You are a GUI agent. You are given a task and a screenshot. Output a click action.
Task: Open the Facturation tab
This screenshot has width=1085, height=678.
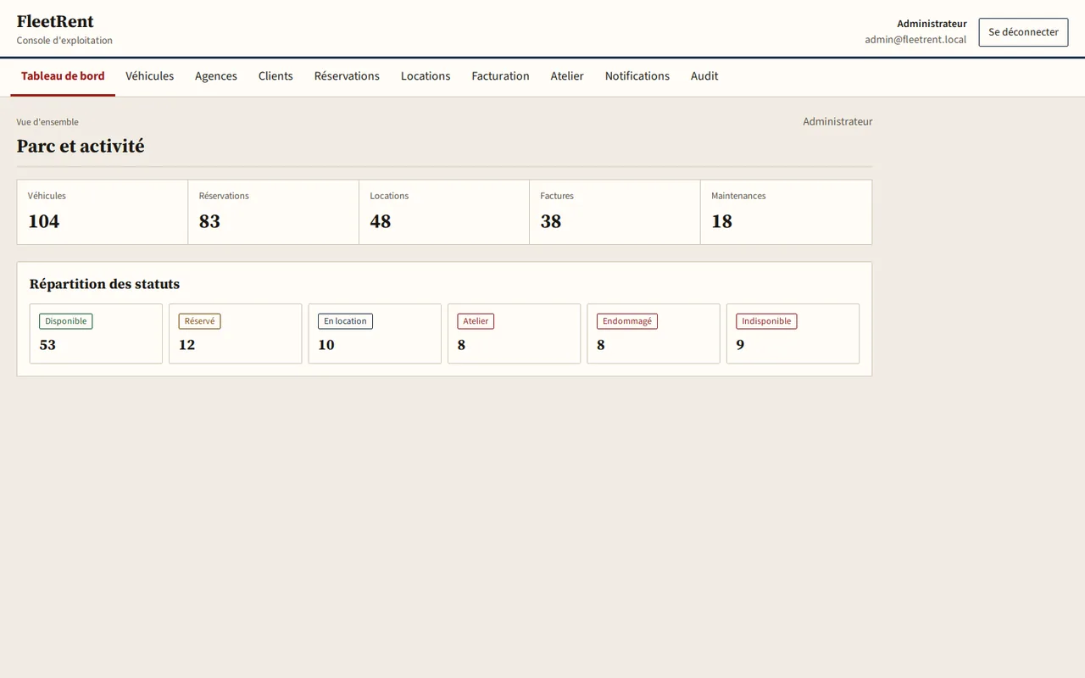click(500, 76)
